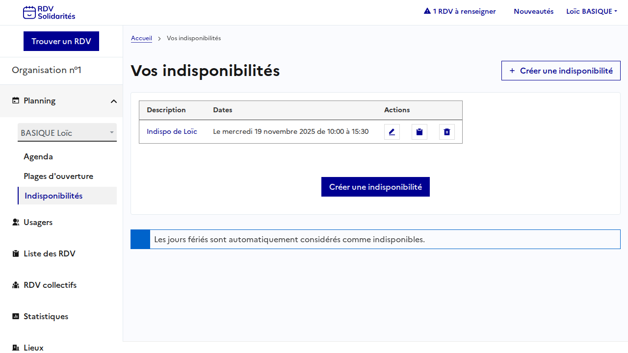This screenshot has width=628, height=353.
Task: Click the Statistiques chart icon
Action: tap(16, 316)
